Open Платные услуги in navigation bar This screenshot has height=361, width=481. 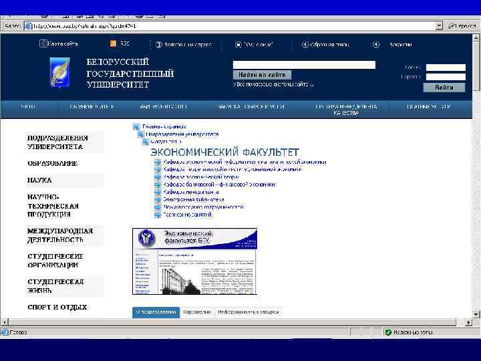point(428,107)
